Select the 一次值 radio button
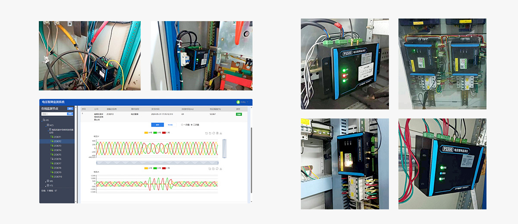 click(x=182, y=124)
